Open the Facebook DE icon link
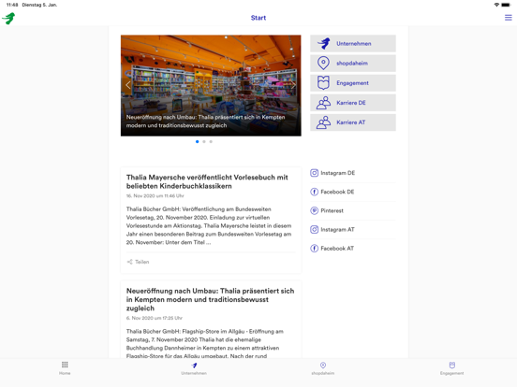The image size is (517, 387). pyautogui.click(x=314, y=192)
